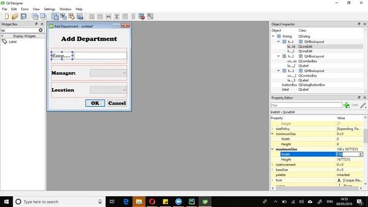Expand the sizeIncrement property
Screen dimensions: 368x207
273,164
